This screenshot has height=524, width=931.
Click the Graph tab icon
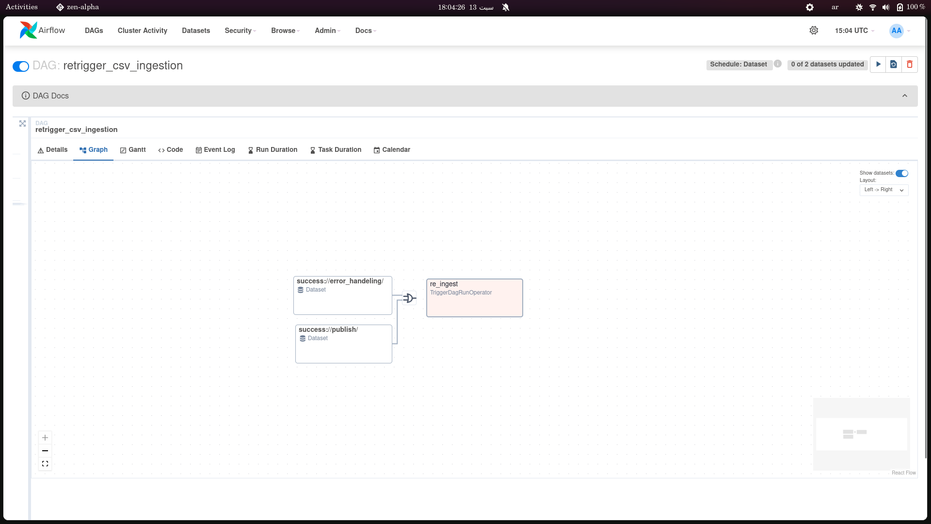point(82,150)
